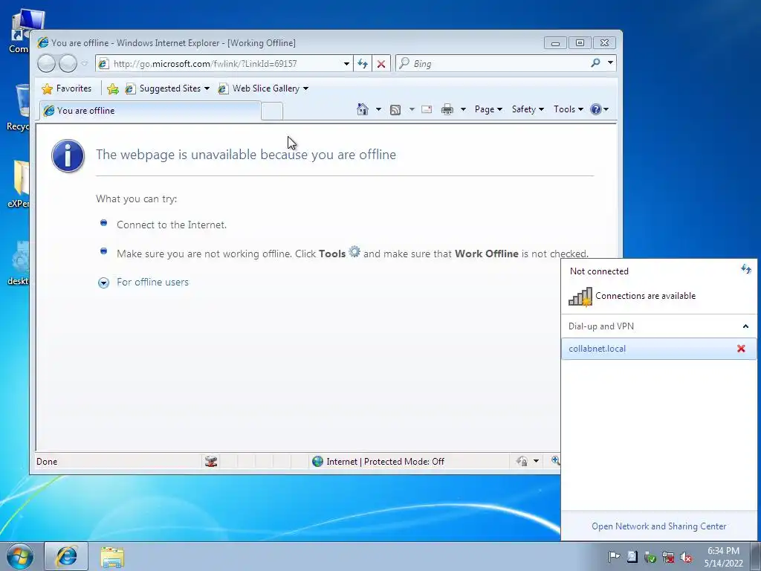
Task: Open the Tools menu
Action: pyautogui.click(x=569, y=109)
